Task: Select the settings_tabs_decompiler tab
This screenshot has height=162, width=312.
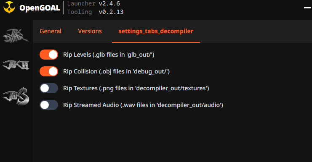Action: [x=156, y=31]
